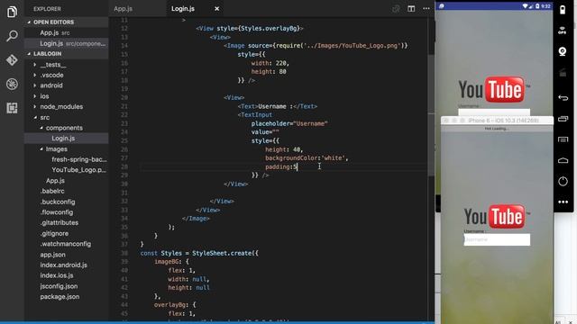The image size is (577, 324).
Task: Click the Android emulator back arrow
Action: click(563, 98)
